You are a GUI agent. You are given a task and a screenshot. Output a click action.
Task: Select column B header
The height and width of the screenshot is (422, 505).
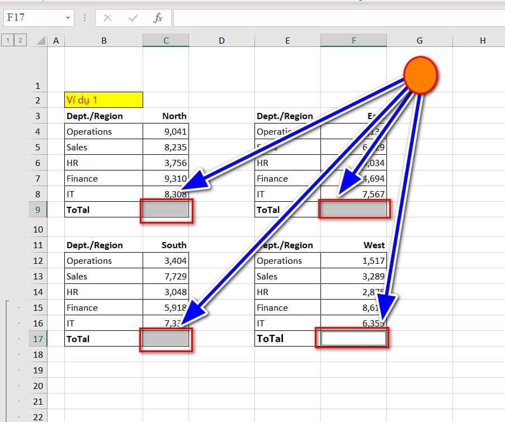[x=103, y=41]
